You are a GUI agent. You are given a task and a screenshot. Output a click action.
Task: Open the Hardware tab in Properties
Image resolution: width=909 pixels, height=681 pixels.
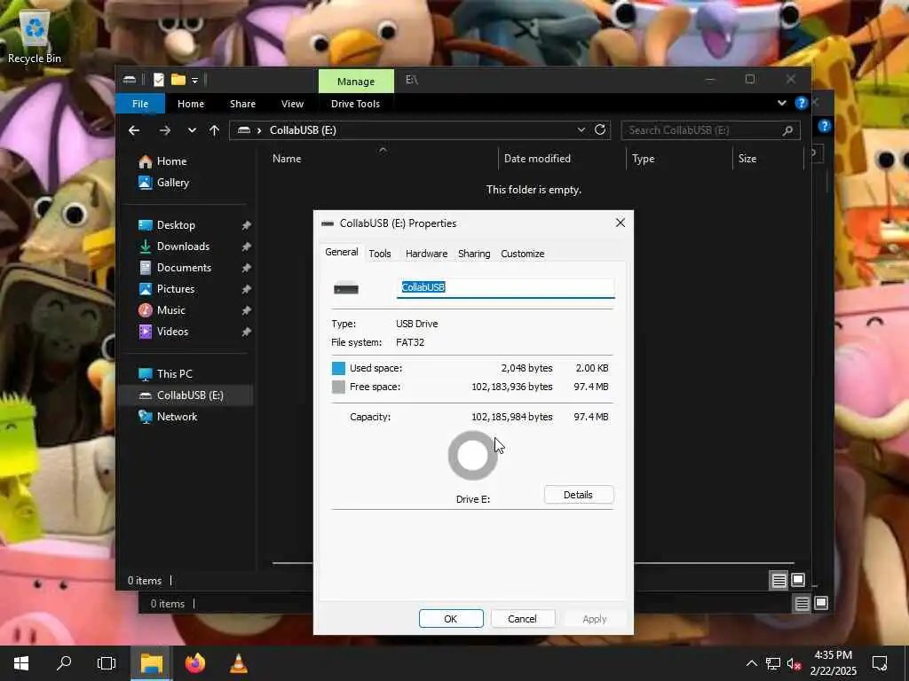point(426,254)
